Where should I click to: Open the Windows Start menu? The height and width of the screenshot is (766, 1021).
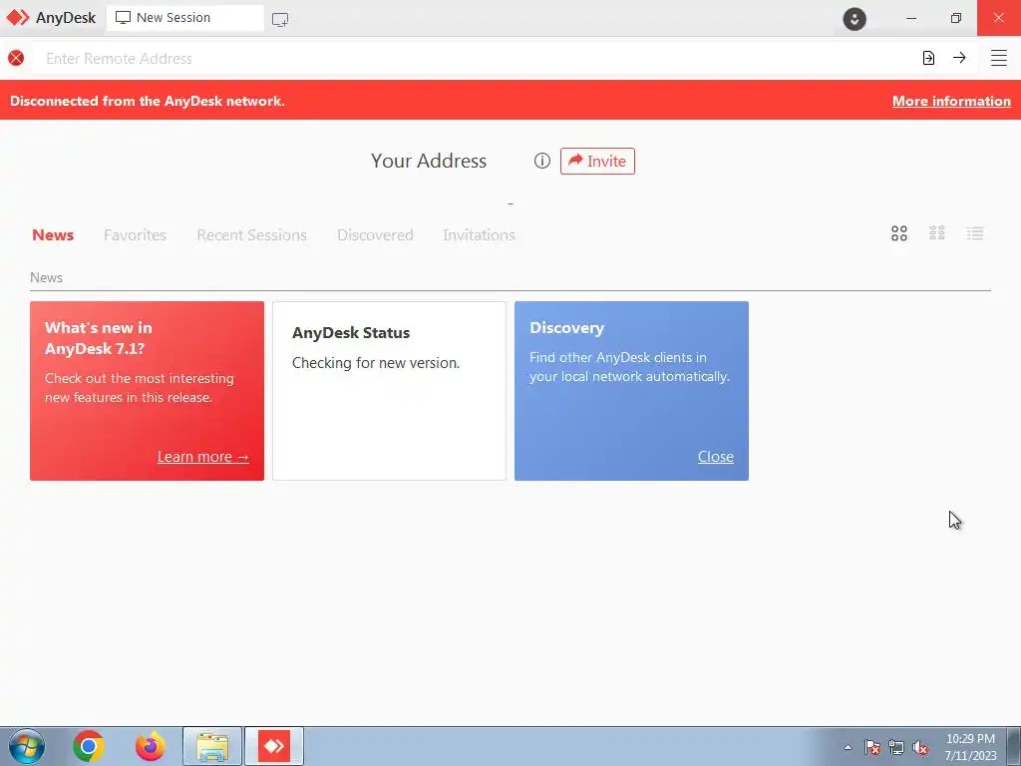[x=27, y=746]
